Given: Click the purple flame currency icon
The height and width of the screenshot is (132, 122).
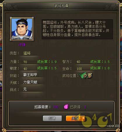Looking at the screenshot, I should [66, 107].
